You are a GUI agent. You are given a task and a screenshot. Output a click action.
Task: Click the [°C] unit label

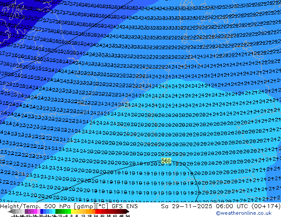102,206
